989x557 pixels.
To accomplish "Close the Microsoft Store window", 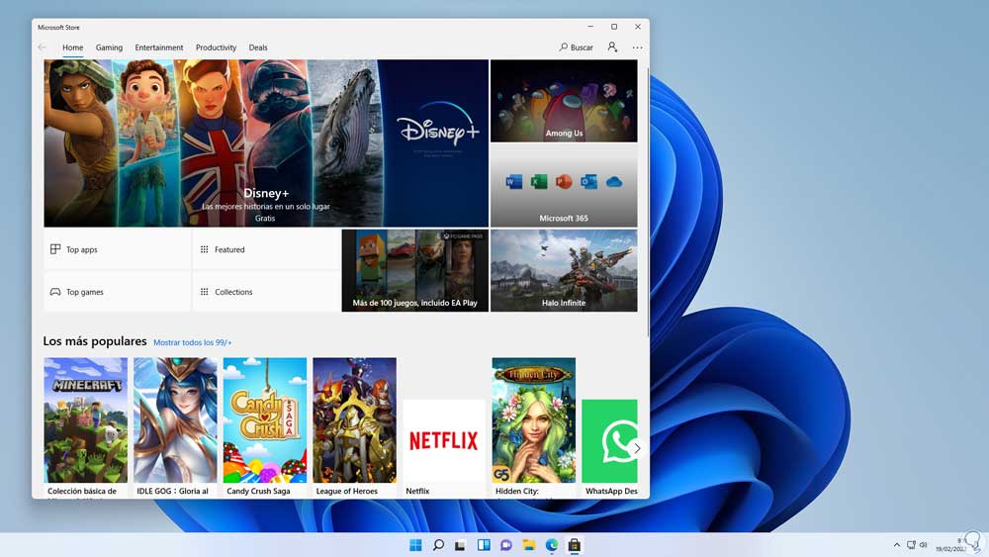I will click(x=638, y=27).
